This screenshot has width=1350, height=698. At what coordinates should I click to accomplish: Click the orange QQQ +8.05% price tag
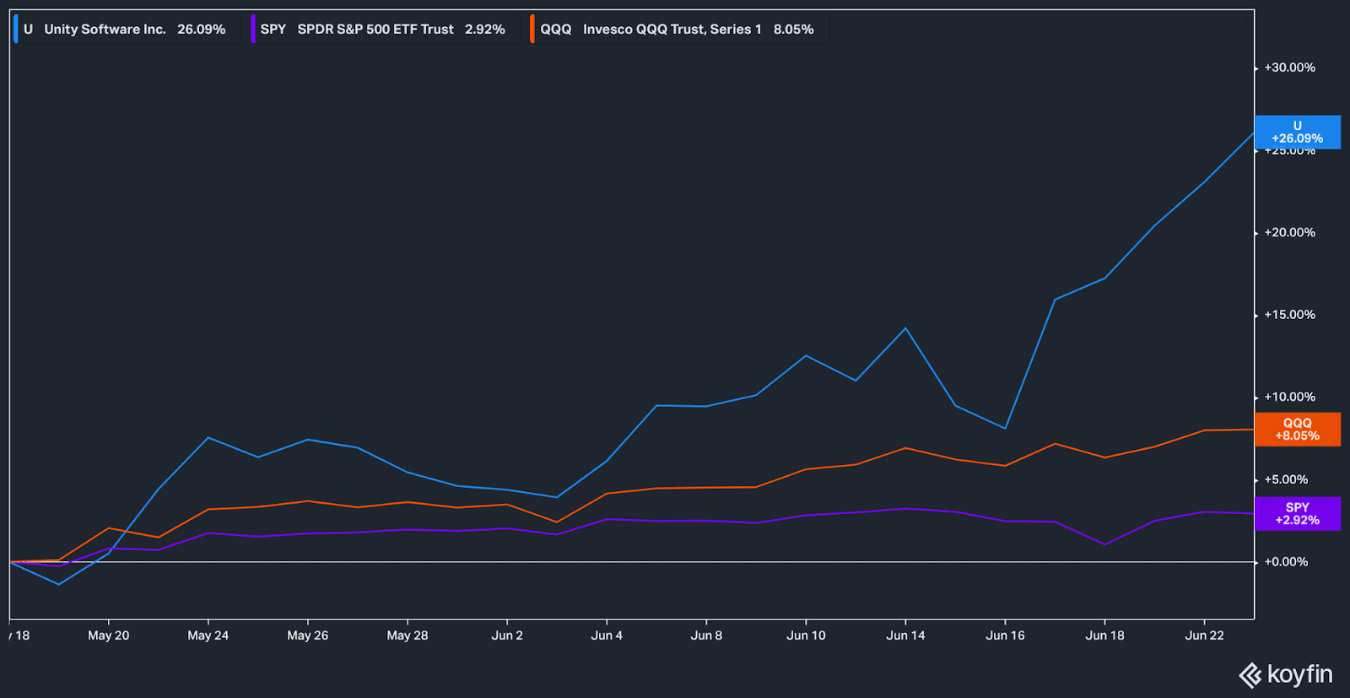[x=1298, y=430]
